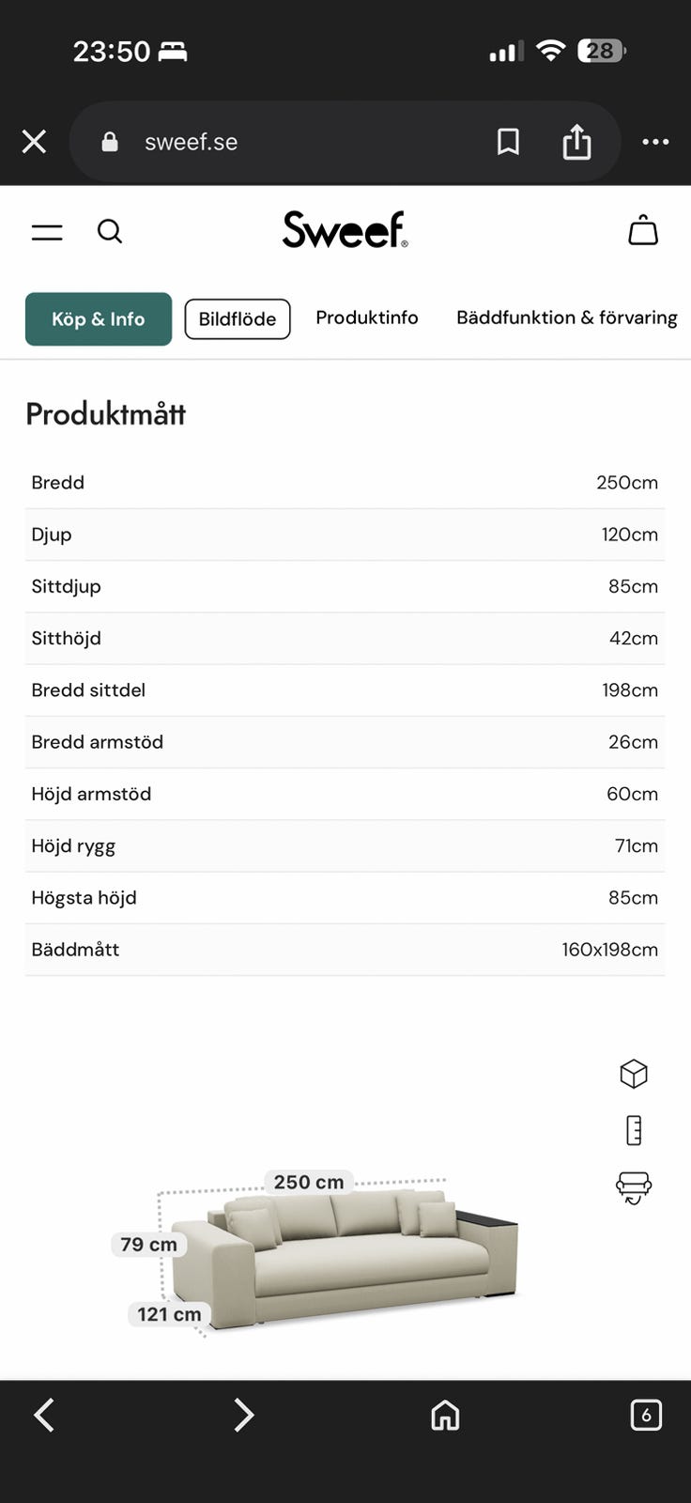The width and height of the screenshot is (691, 1503).
Task: Toggle the sofa bed conversion view
Action: pyautogui.click(x=634, y=1187)
